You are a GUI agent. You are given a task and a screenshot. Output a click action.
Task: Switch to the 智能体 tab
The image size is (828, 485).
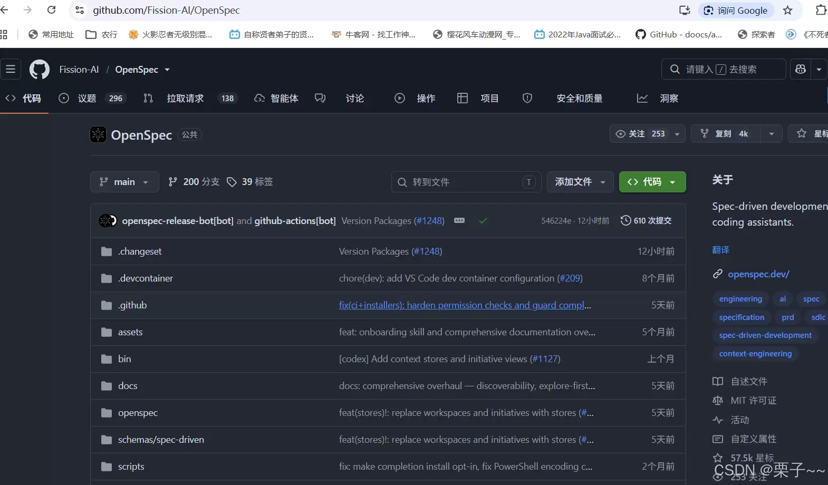[276, 98]
